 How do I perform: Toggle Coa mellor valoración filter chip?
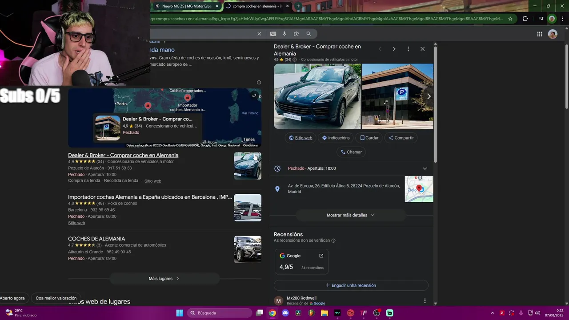pos(56,298)
